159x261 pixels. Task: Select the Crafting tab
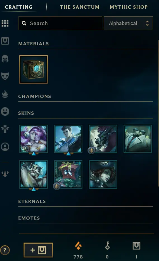(19, 7)
